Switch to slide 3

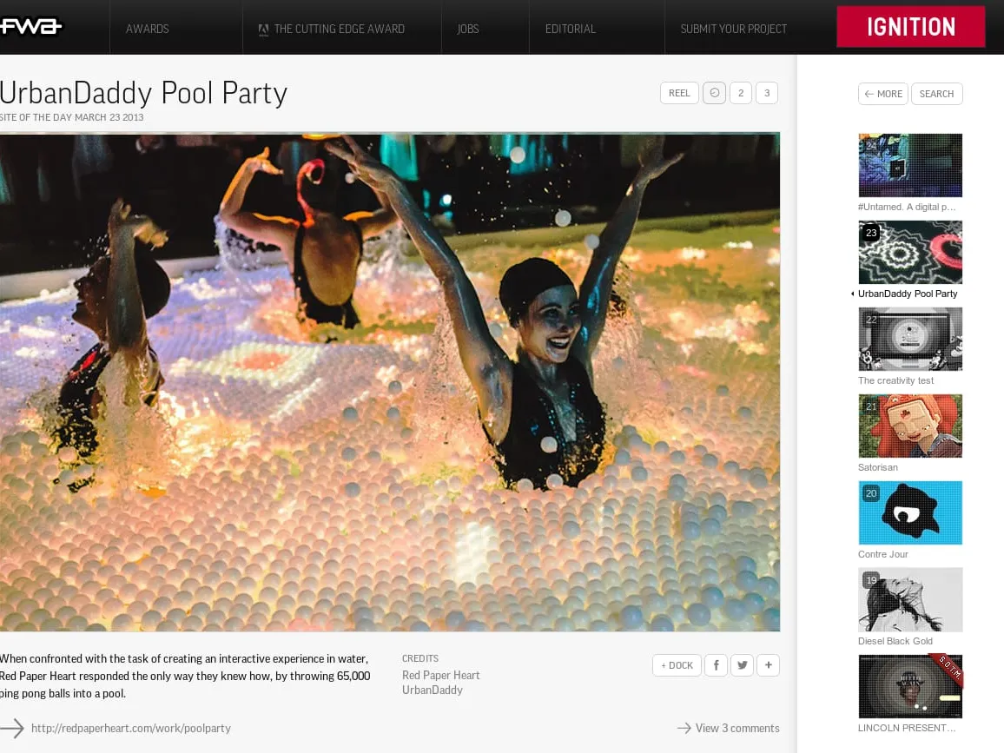[x=767, y=93]
